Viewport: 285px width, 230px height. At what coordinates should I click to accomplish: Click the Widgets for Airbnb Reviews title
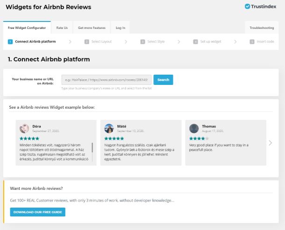49,7
